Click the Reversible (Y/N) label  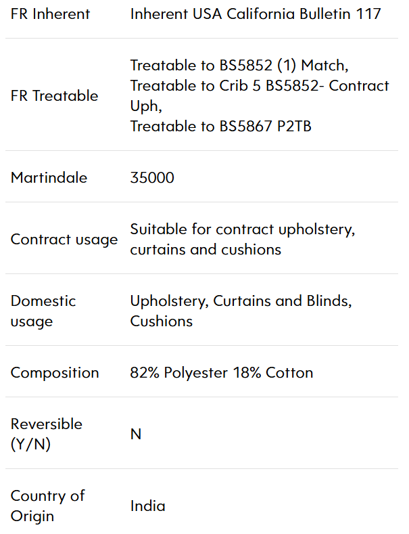pos(46,434)
